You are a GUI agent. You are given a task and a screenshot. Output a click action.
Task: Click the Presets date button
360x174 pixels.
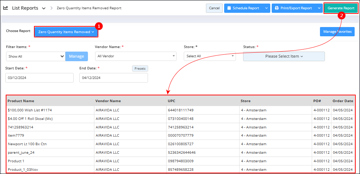(140, 69)
